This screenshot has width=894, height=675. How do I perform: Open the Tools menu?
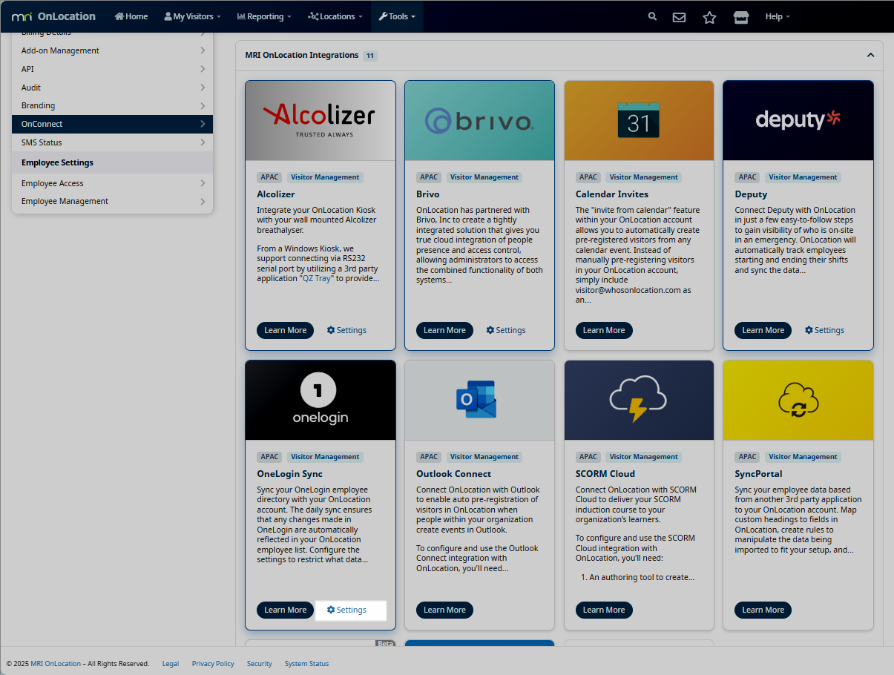(x=397, y=16)
